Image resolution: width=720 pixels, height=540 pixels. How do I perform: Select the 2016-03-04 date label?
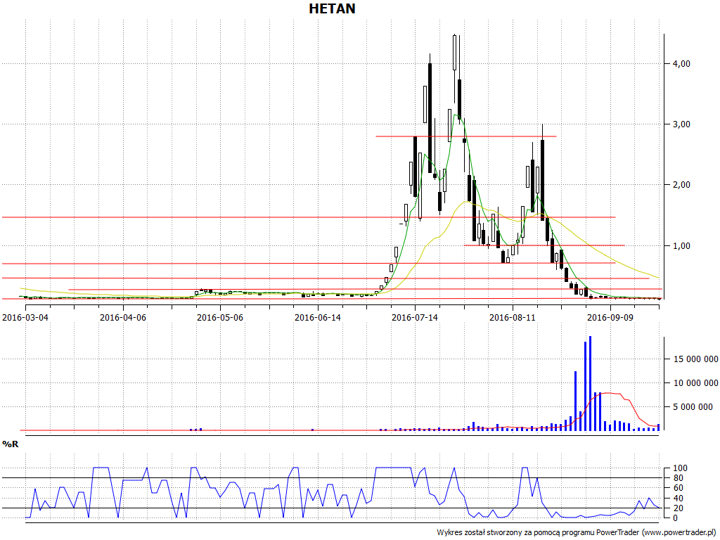(x=25, y=317)
